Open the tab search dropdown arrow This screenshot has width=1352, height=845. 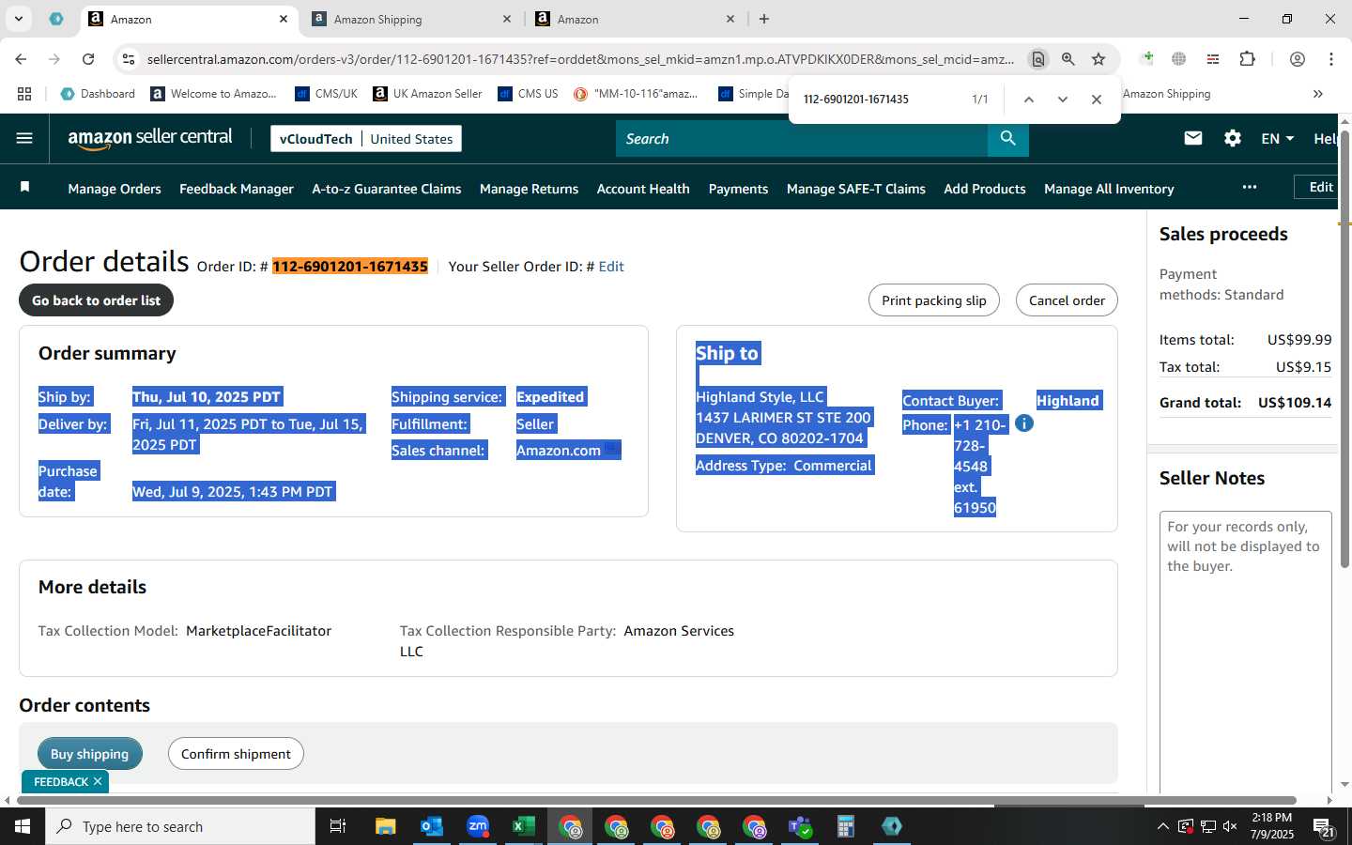click(18, 19)
